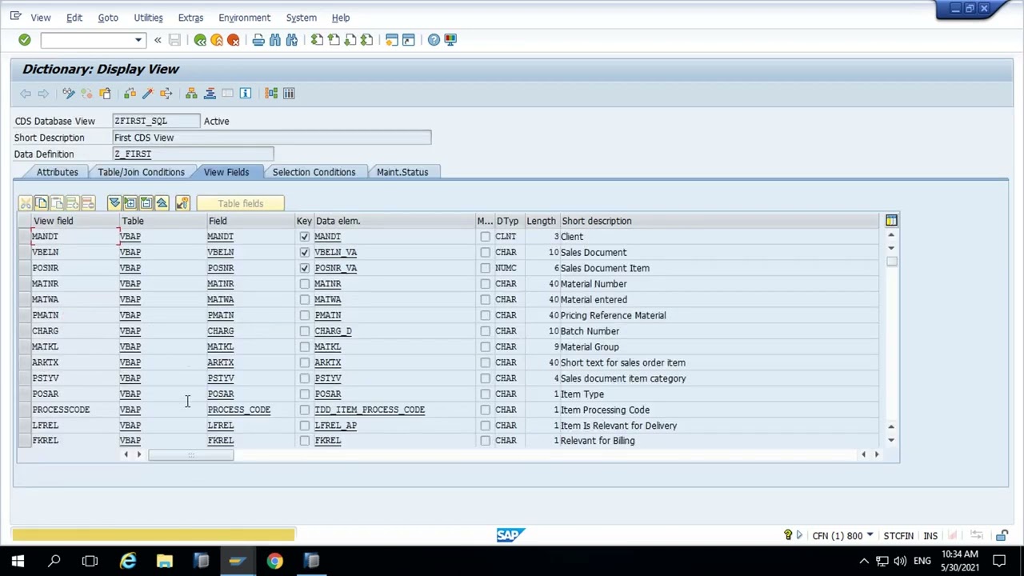Toggle Key checkbox for FKREL row

point(304,441)
